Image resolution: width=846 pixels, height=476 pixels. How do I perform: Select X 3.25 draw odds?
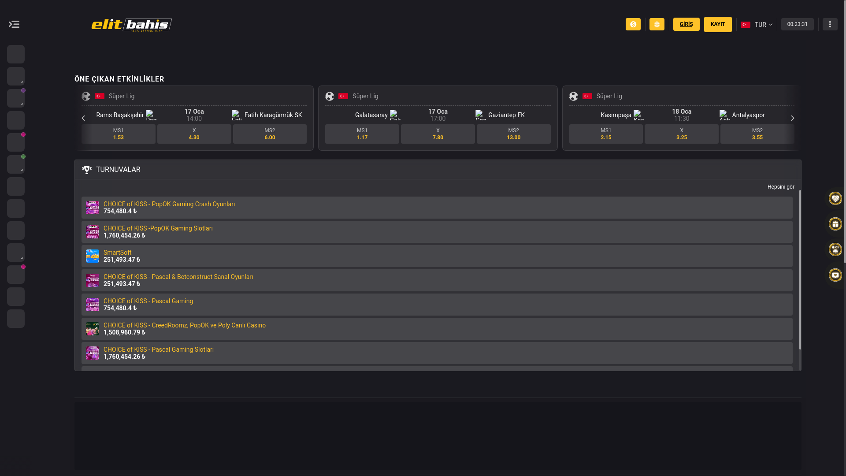pyautogui.click(x=682, y=134)
